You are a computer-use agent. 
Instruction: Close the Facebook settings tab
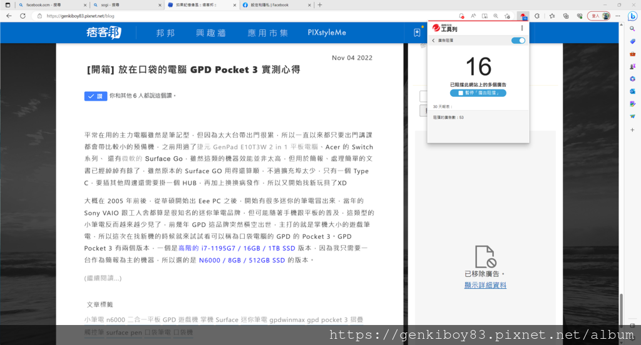309,5
